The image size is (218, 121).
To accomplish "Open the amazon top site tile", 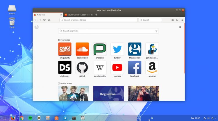I will click(152, 67).
